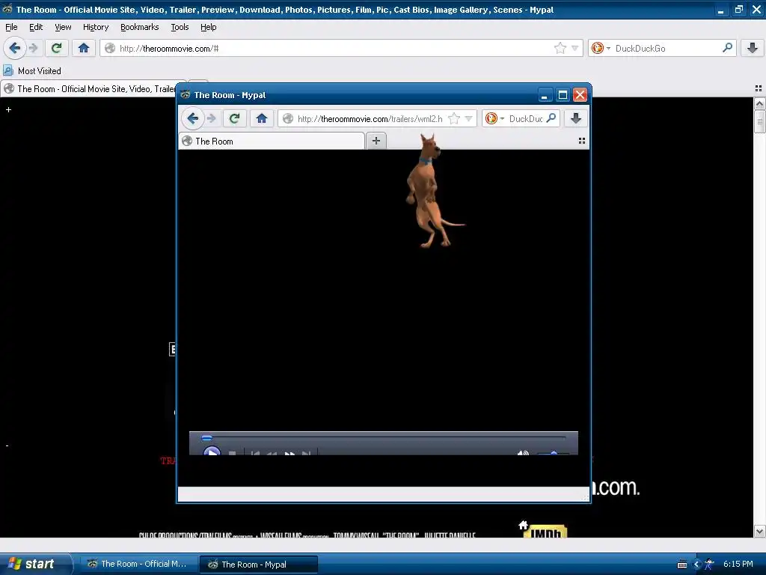Click the main page scrollbar up arrow

(759, 103)
